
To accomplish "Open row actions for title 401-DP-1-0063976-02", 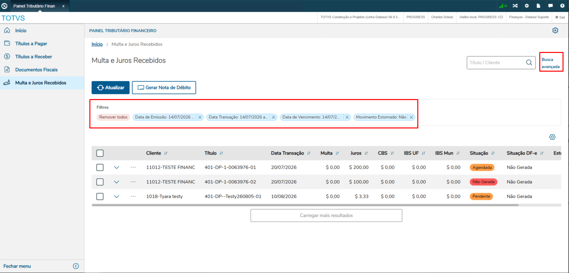I will [133, 182].
